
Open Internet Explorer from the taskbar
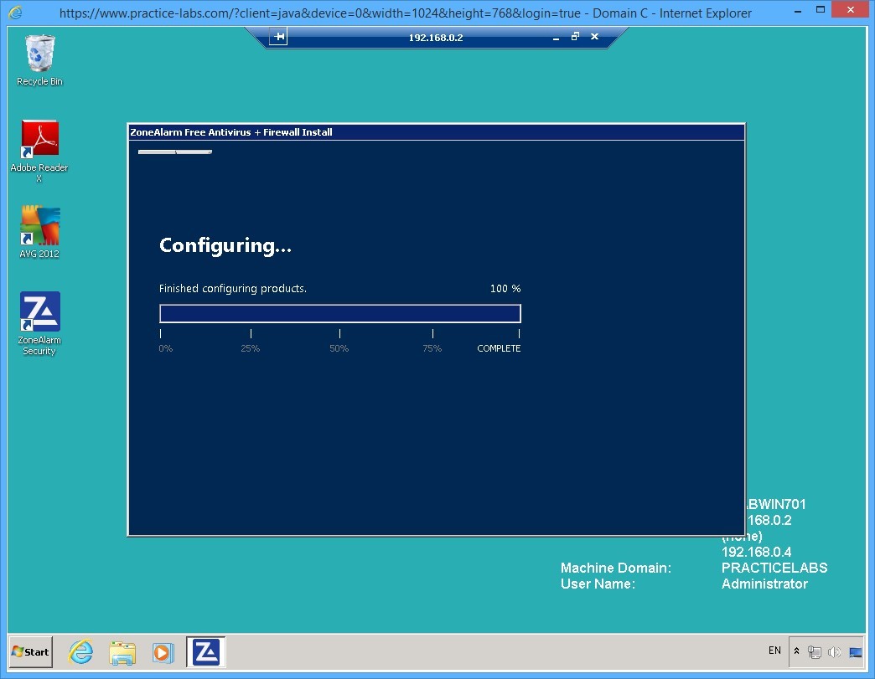pyautogui.click(x=80, y=651)
